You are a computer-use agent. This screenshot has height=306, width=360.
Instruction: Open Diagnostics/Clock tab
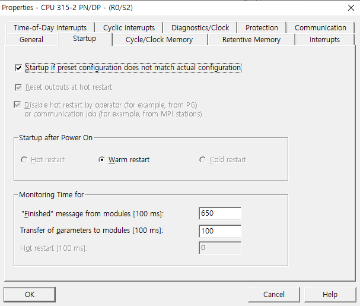coord(200,27)
